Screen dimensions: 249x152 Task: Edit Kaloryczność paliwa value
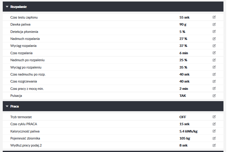(x=214, y=131)
